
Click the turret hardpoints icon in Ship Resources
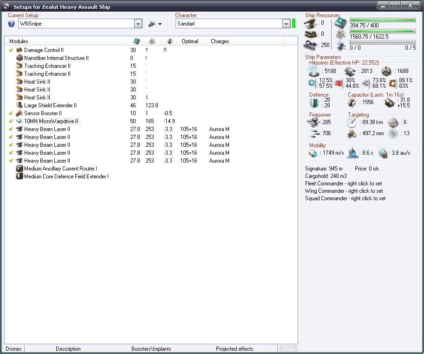tap(310, 24)
